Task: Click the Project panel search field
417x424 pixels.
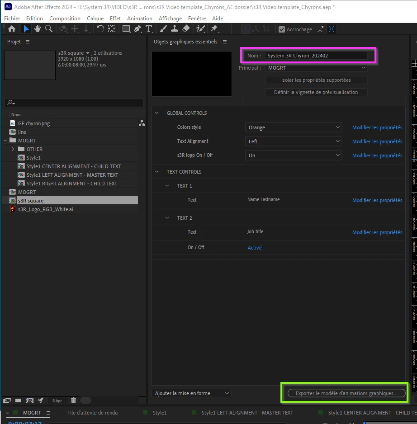Action: [74, 103]
